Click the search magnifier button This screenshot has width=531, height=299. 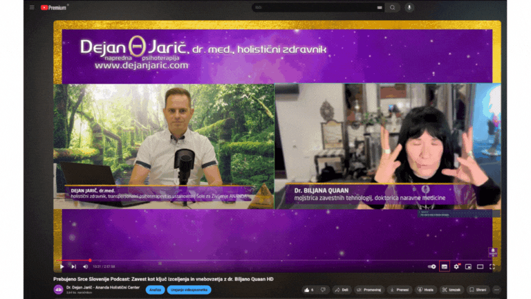click(x=393, y=8)
